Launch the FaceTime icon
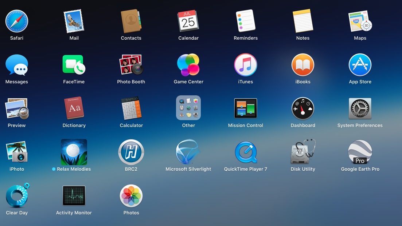The height and width of the screenshot is (226, 402). [74, 65]
